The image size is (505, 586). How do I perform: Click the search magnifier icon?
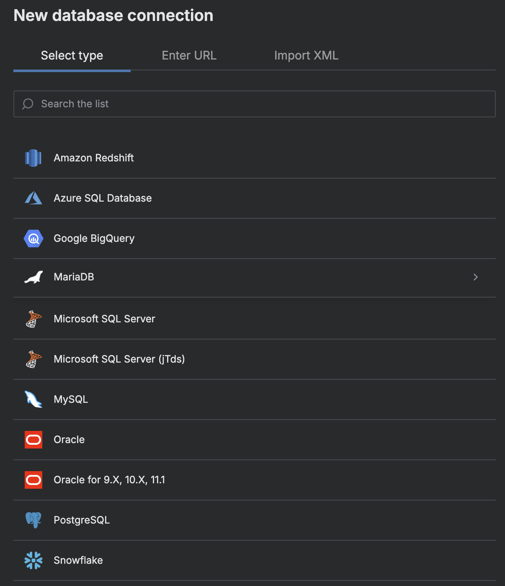pos(28,104)
